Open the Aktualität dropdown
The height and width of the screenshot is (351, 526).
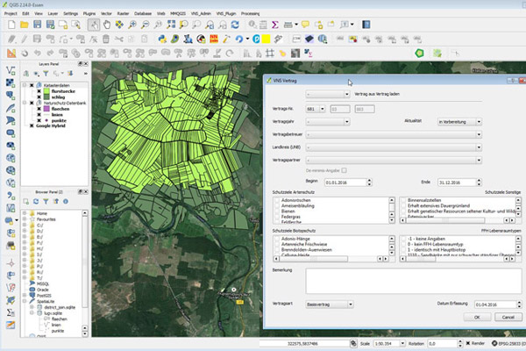click(459, 122)
